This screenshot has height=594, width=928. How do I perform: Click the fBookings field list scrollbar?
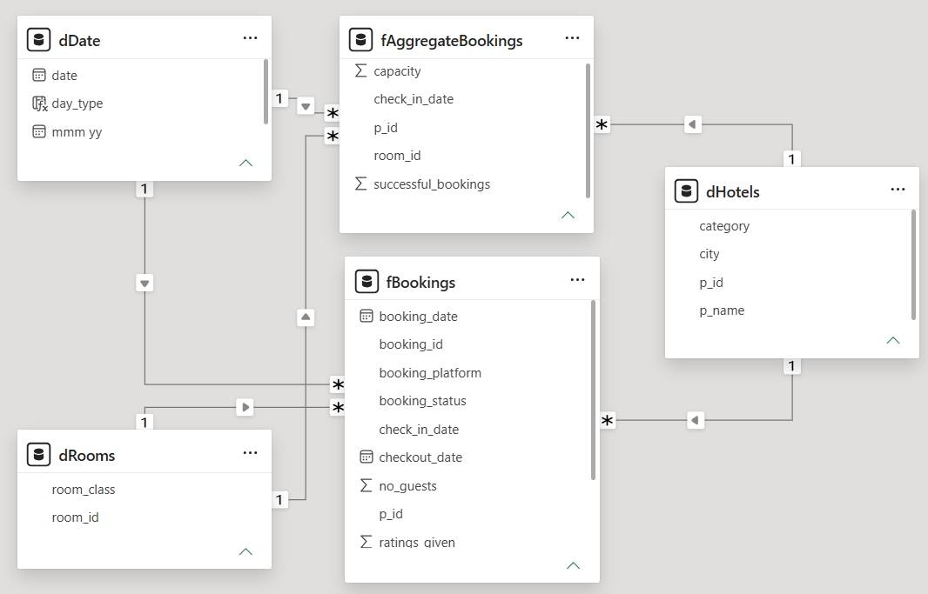tap(593, 390)
